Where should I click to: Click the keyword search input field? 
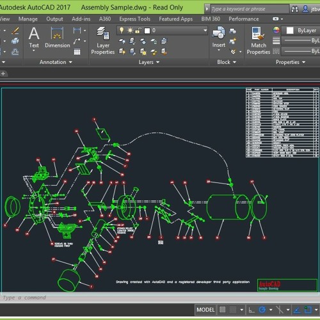250,9
